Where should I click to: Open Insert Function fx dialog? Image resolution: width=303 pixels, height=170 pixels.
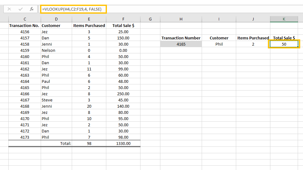(32, 9)
